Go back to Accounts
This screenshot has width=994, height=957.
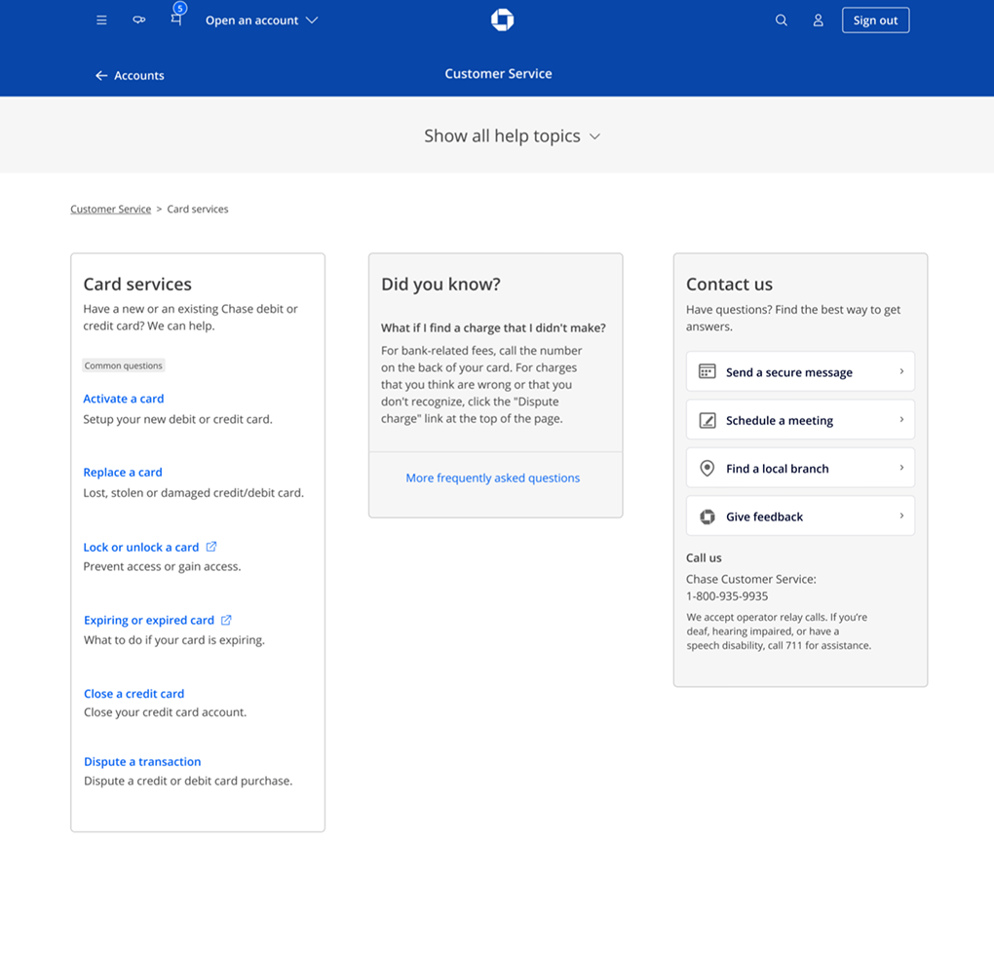[x=130, y=75]
